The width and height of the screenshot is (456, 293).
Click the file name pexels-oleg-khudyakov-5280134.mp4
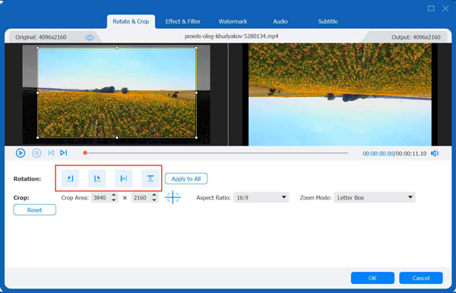pyautogui.click(x=232, y=36)
